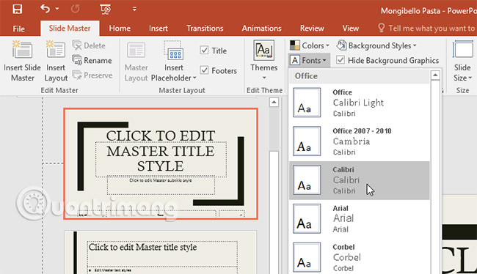Click the Fonts letter A icon
The height and width of the screenshot is (274, 477).
294,61
